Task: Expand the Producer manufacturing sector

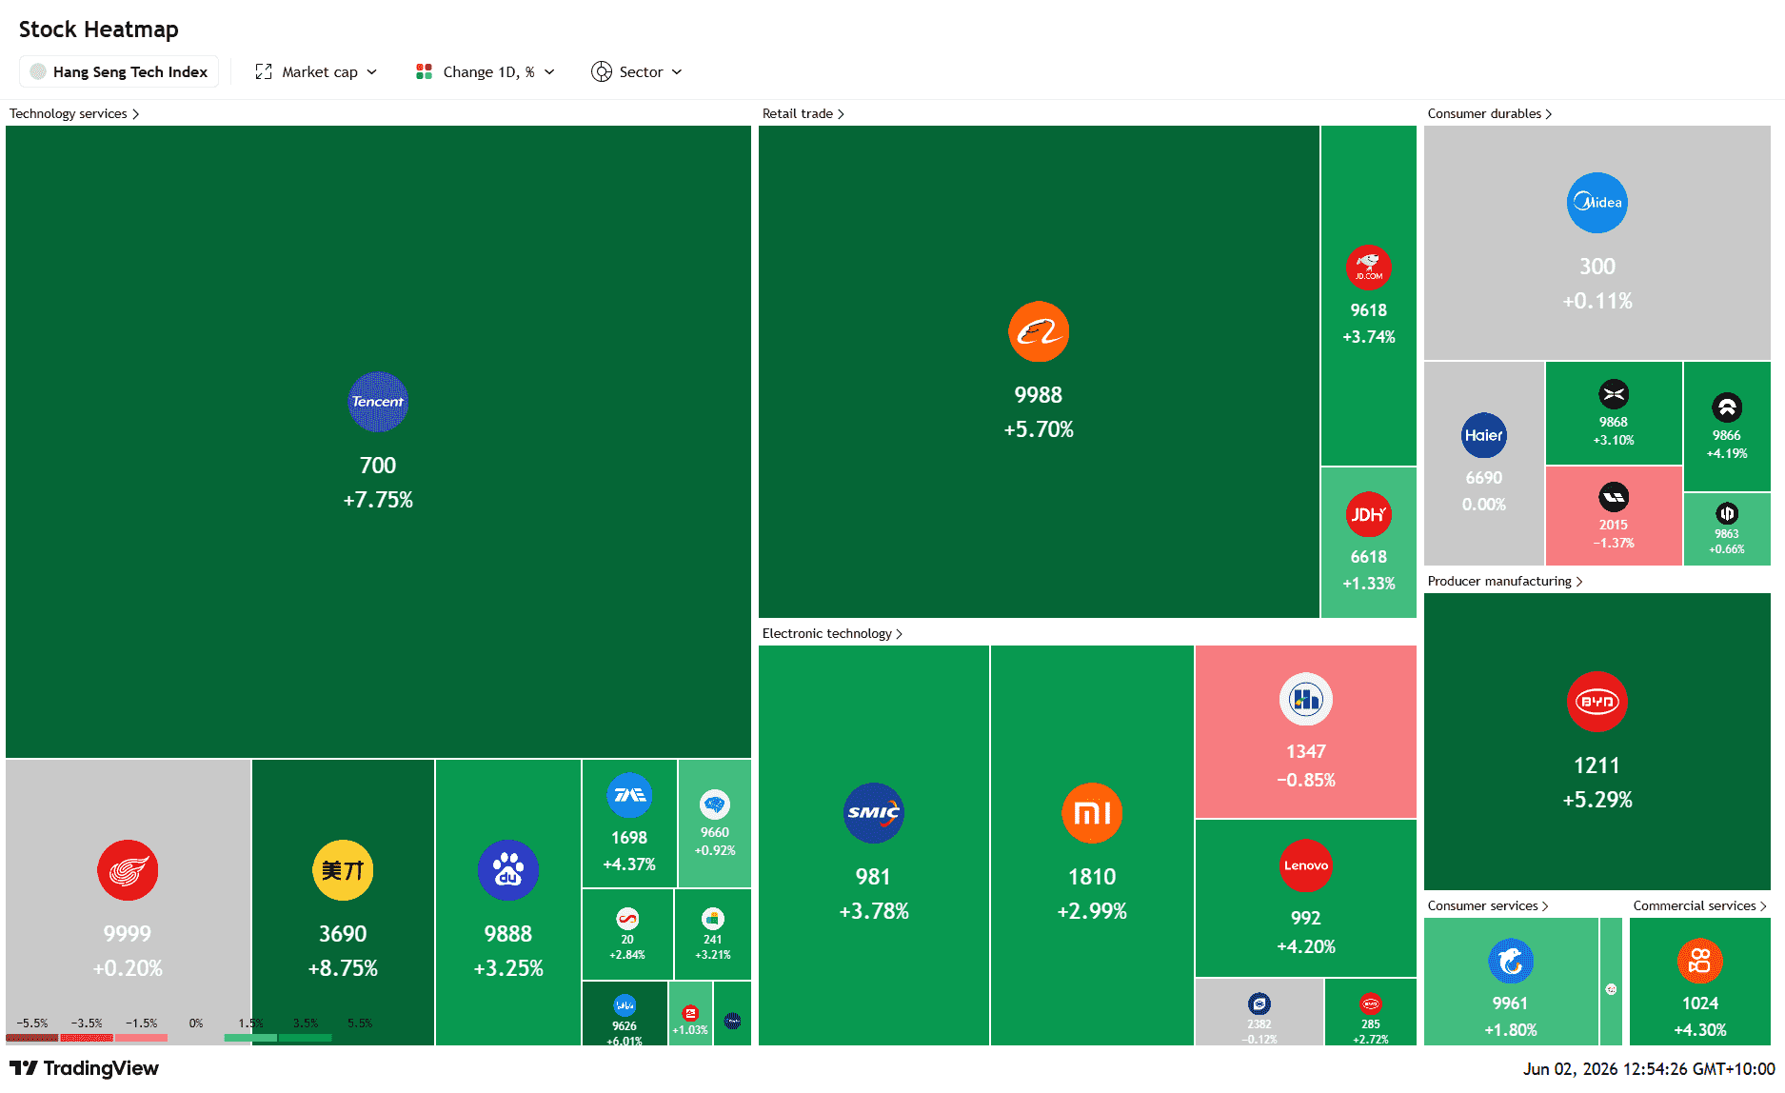Action: pyautogui.click(x=1505, y=581)
